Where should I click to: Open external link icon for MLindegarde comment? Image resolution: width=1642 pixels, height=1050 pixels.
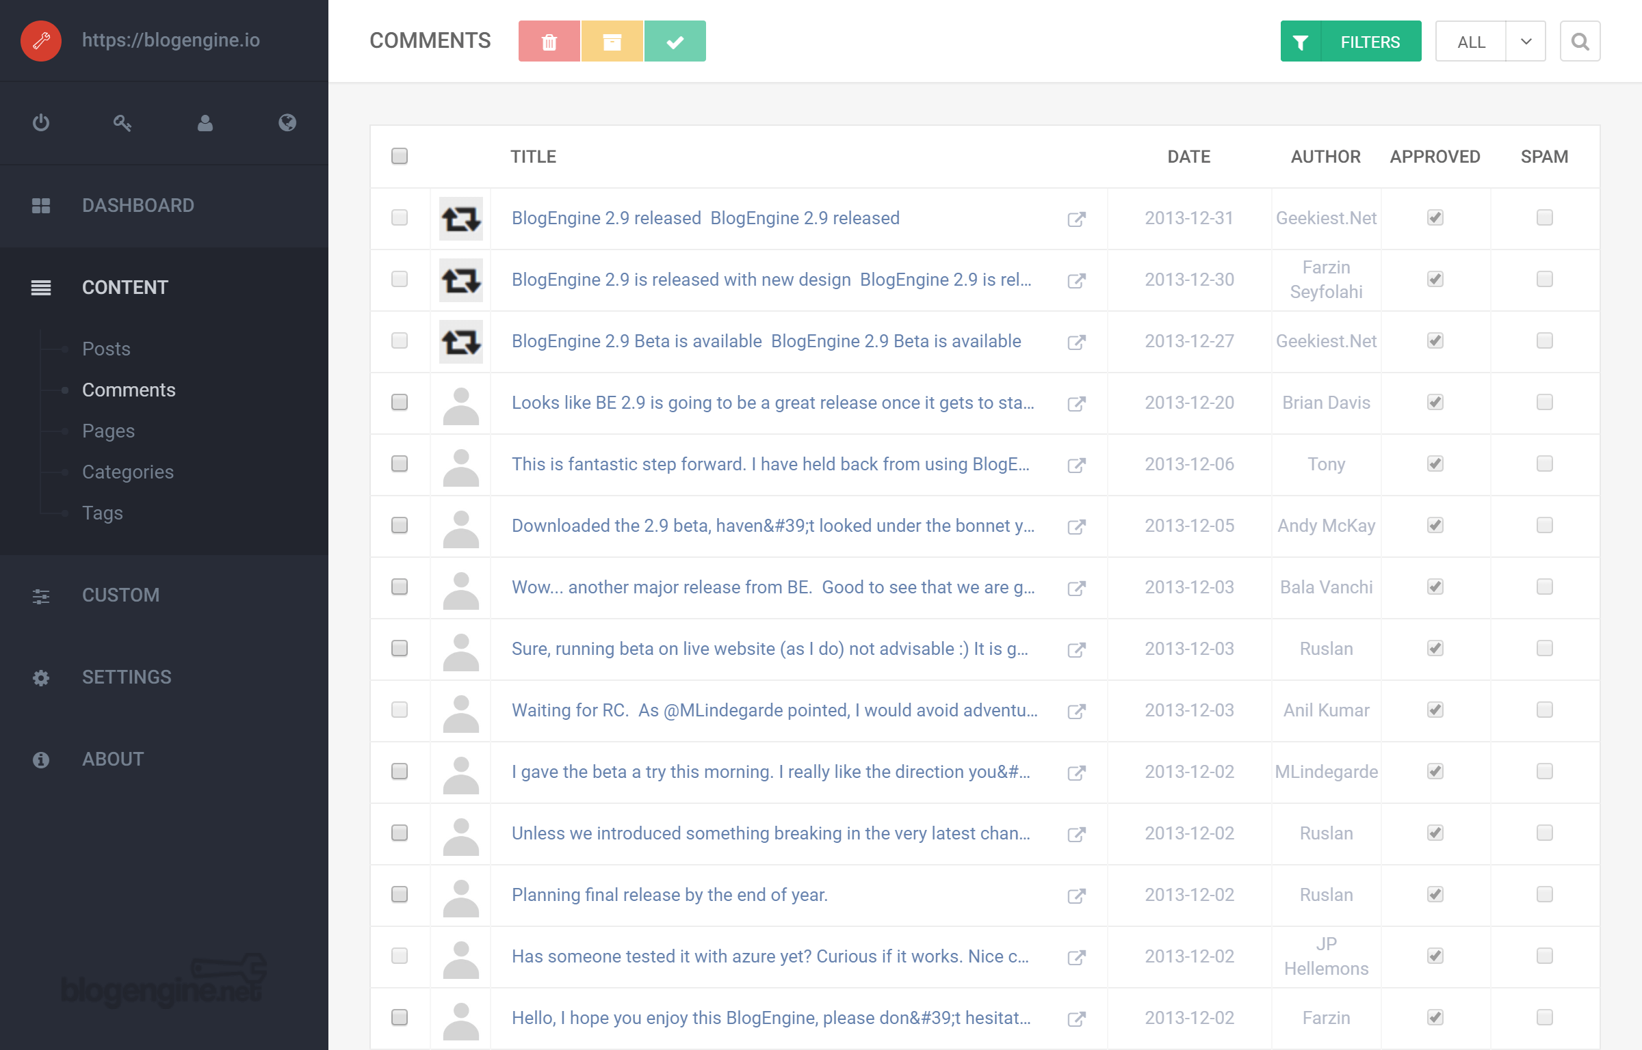point(1077,772)
